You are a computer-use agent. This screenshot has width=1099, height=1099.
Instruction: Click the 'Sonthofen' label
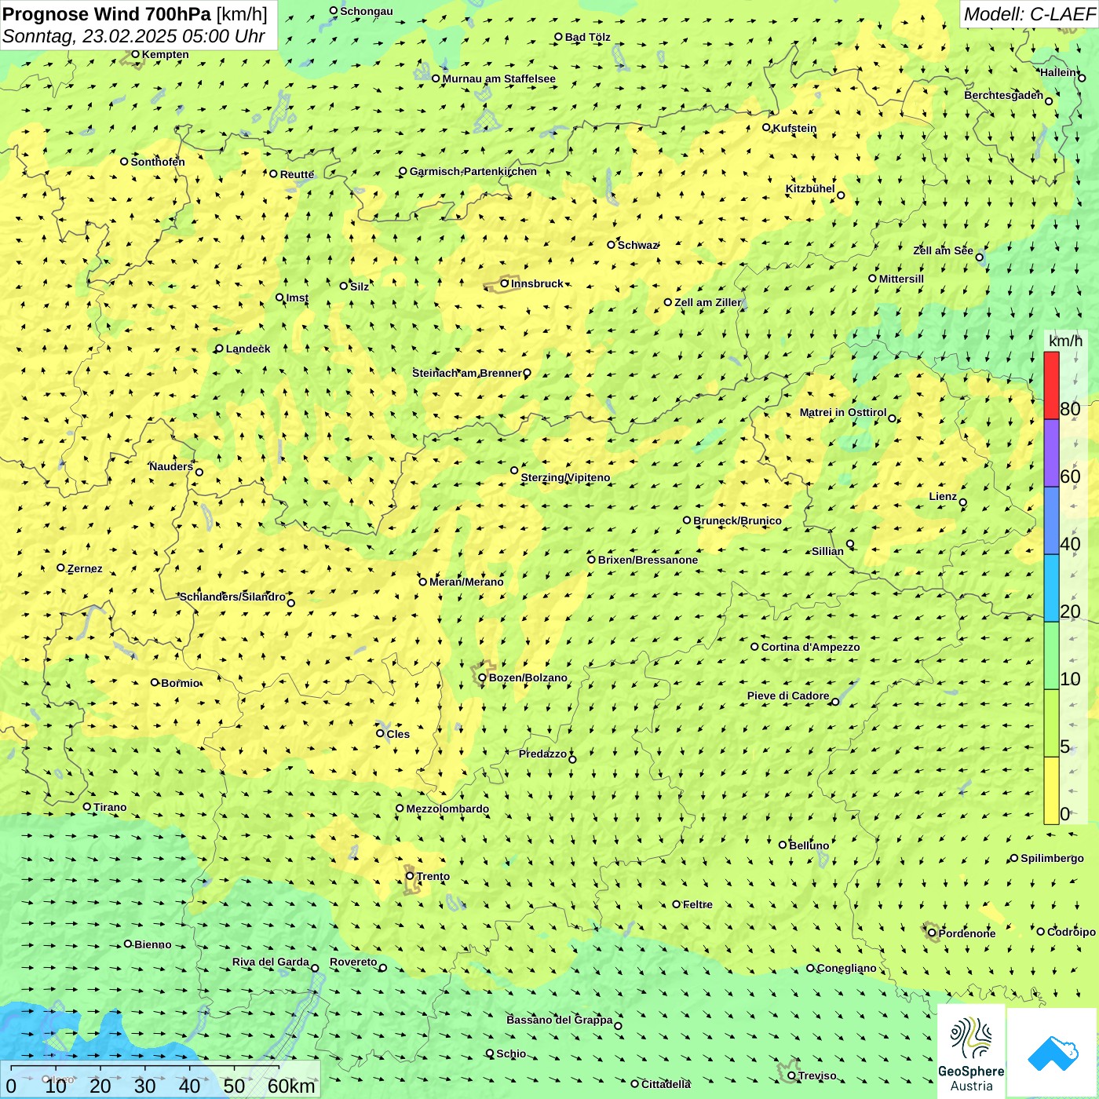158,162
